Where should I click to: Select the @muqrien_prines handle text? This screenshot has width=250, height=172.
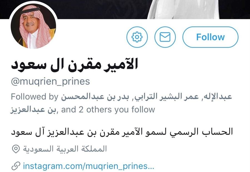(50, 82)
